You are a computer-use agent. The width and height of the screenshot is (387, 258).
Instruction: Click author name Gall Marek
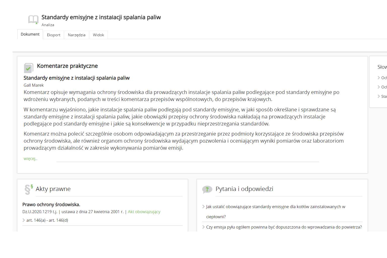(x=34, y=85)
